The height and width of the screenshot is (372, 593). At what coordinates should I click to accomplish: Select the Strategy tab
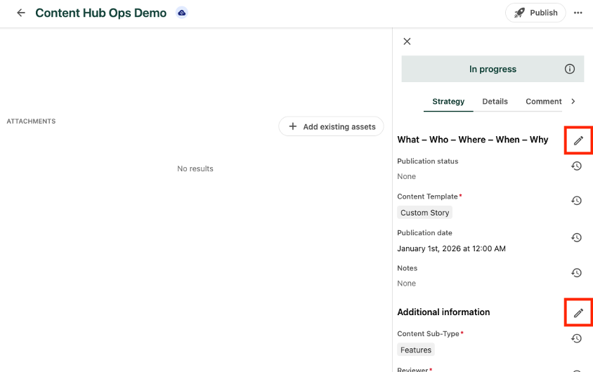(x=448, y=101)
